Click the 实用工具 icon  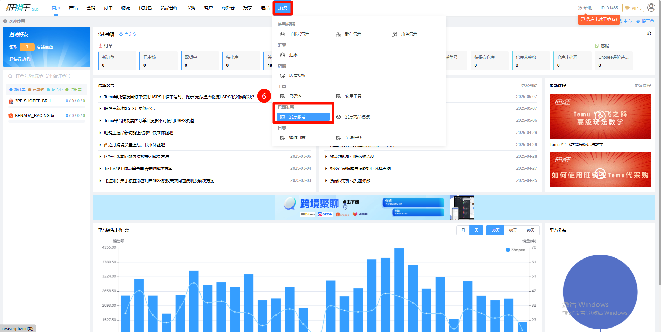pyautogui.click(x=338, y=96)
